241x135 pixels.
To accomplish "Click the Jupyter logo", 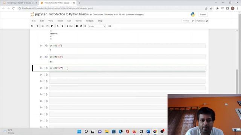I will tap(38, 14).
